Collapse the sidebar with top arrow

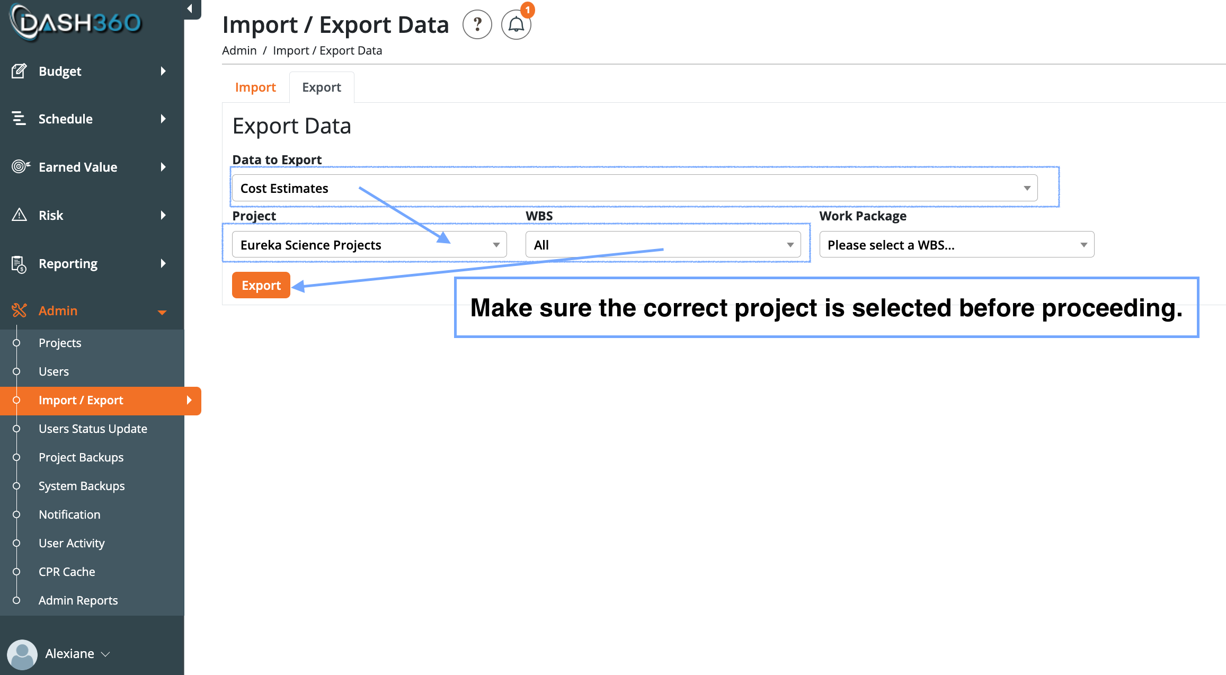[190, 8]
